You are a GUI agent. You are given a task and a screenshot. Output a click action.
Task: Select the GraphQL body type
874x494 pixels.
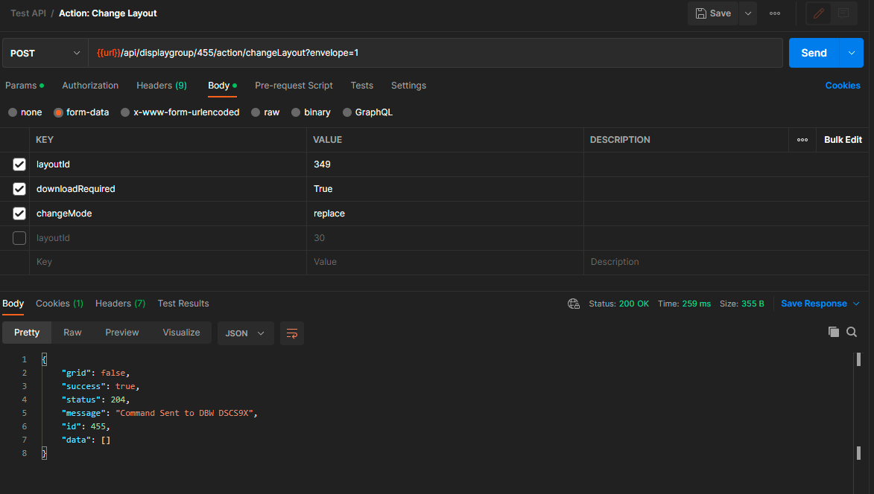(x=367, y=112)
